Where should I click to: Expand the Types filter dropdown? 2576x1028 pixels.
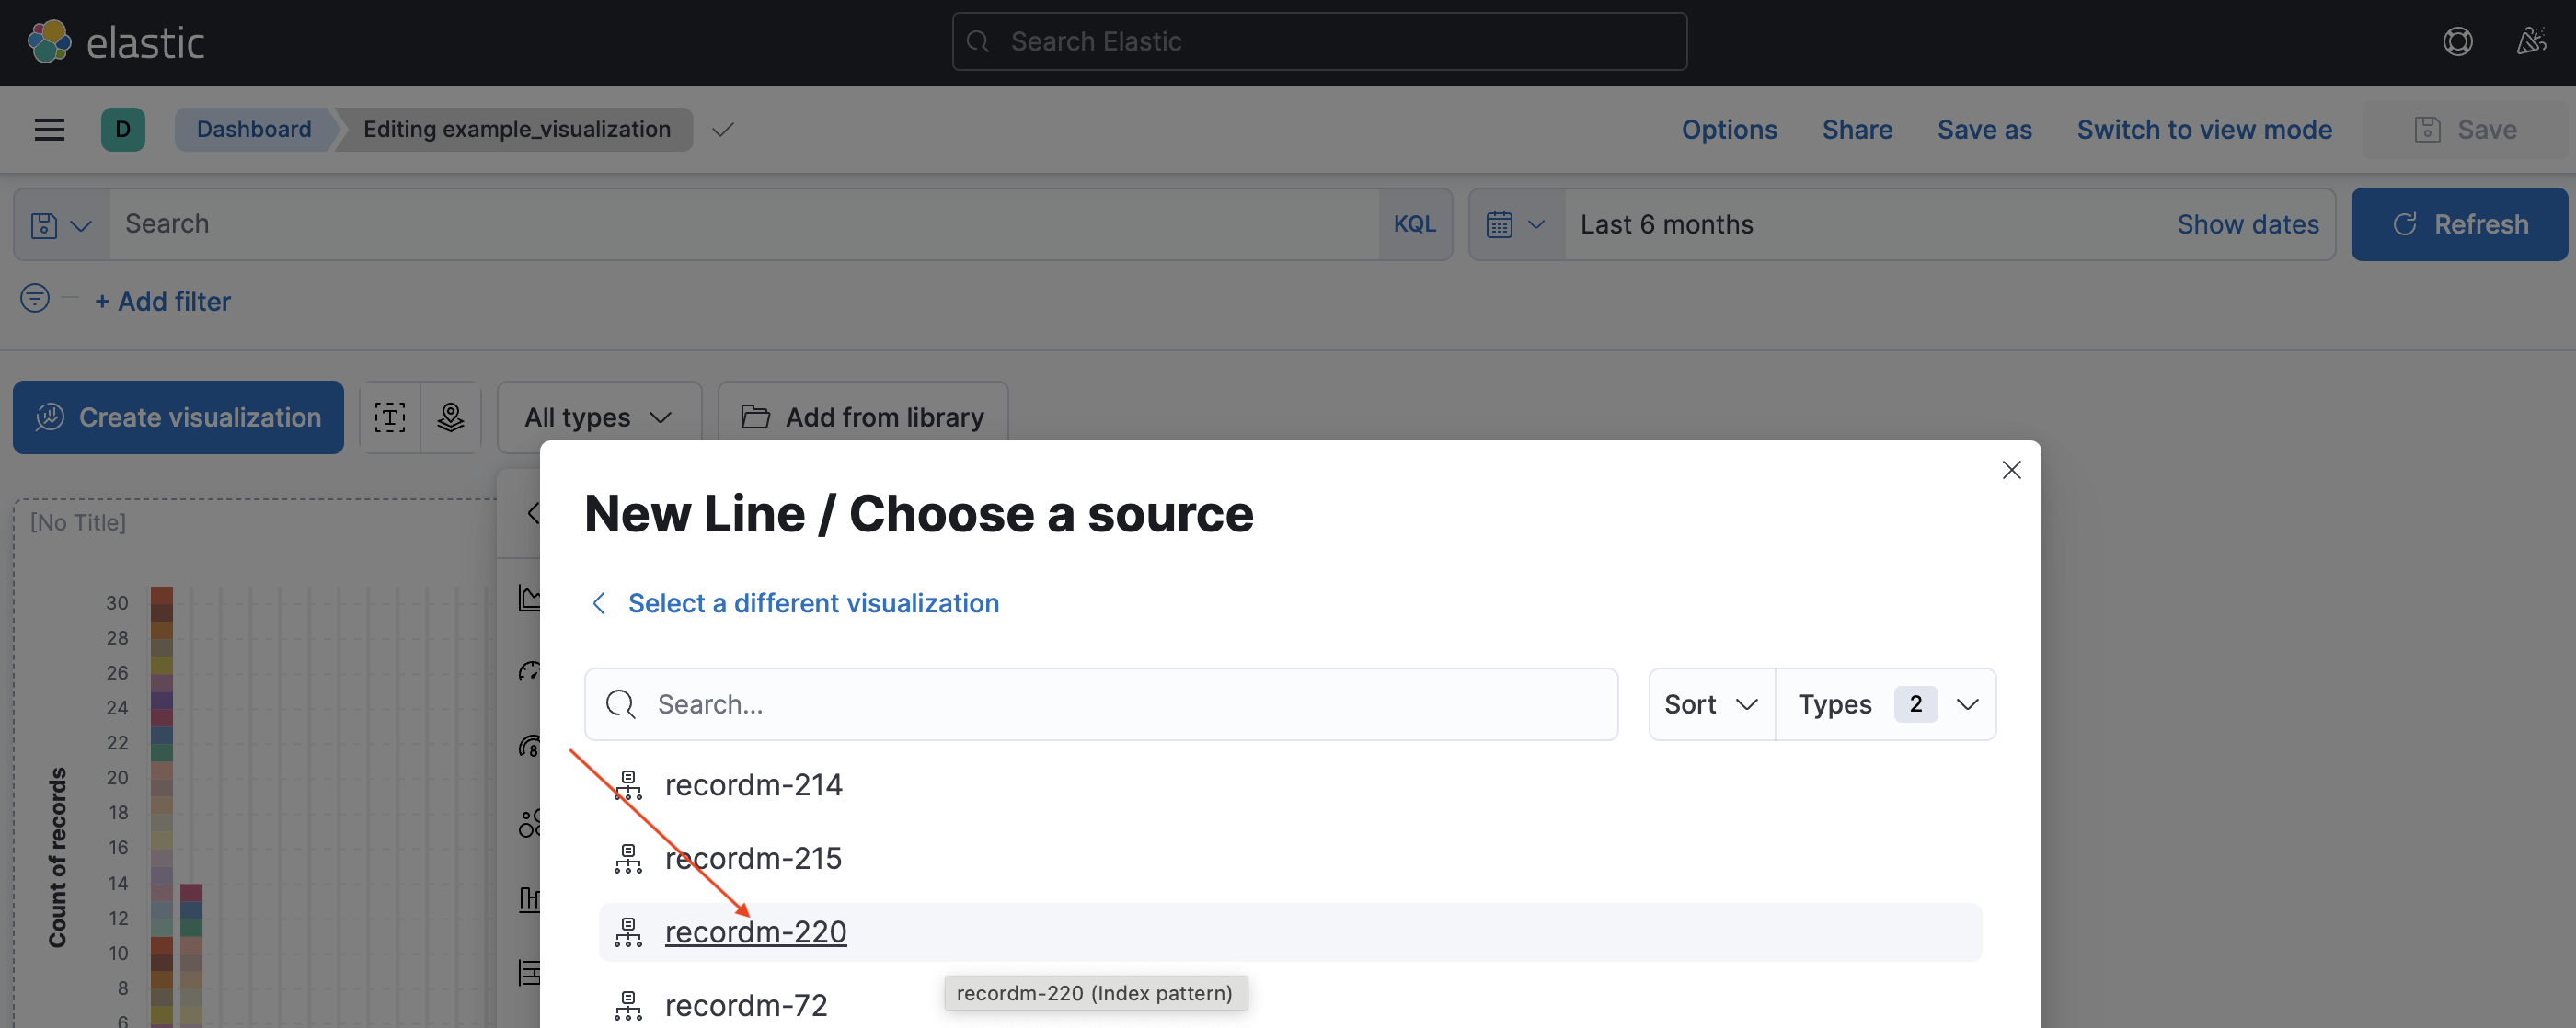point(1885,705)
